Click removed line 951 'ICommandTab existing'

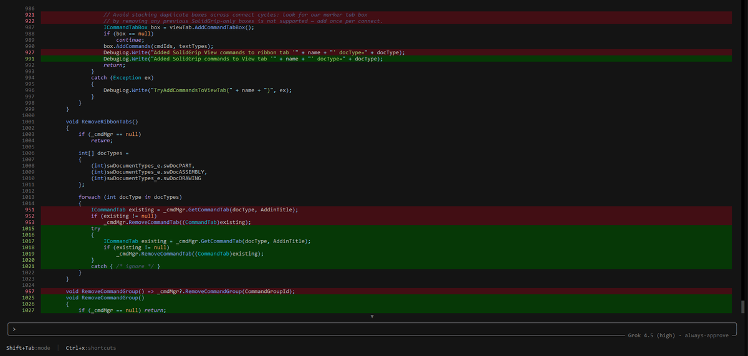[x=194, y=209]
